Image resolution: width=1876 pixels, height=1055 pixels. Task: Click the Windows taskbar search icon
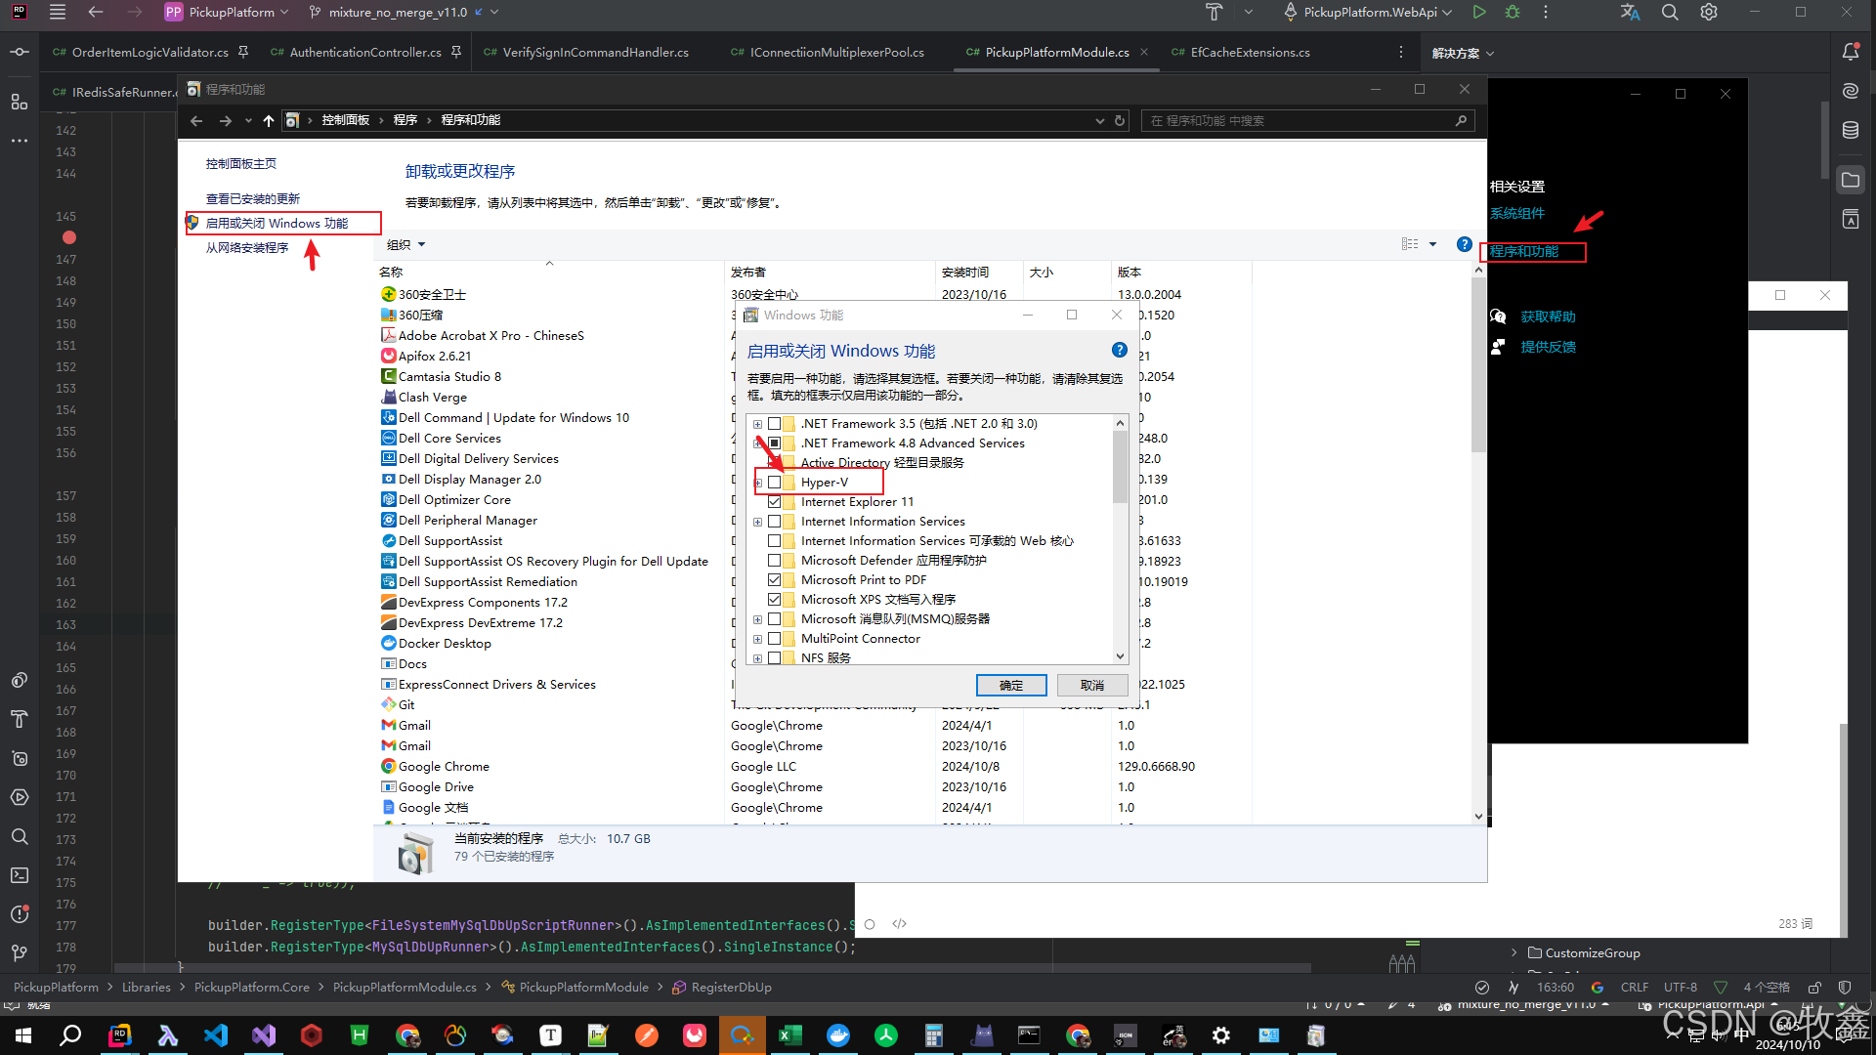tap(70, 1035)
